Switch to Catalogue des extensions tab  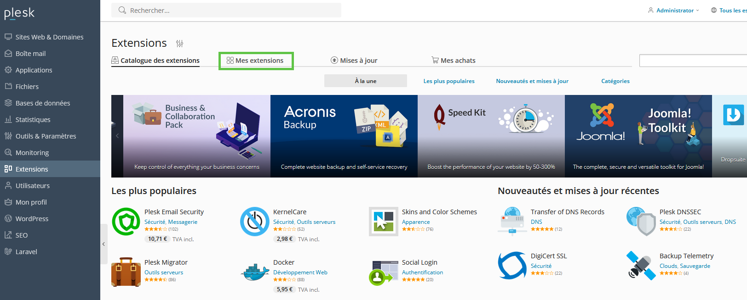[155, 61]
